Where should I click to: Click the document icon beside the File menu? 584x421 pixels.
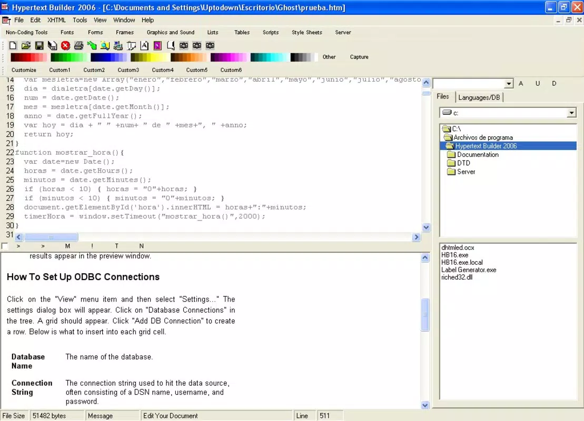[x=6, y=21]
